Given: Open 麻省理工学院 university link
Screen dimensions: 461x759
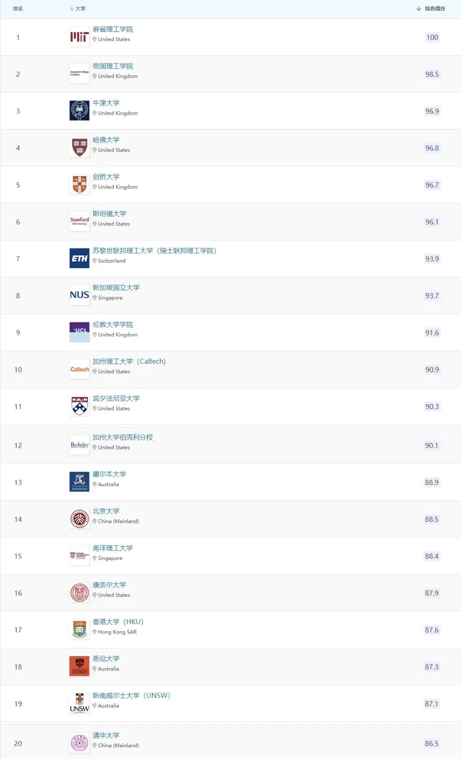Looking at the screenshot, I should 113,29.
